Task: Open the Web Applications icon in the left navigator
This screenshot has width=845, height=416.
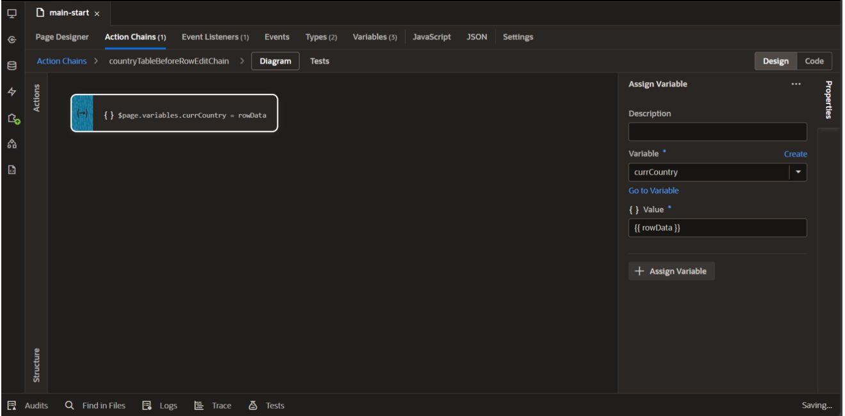Action: coord(12,13)
